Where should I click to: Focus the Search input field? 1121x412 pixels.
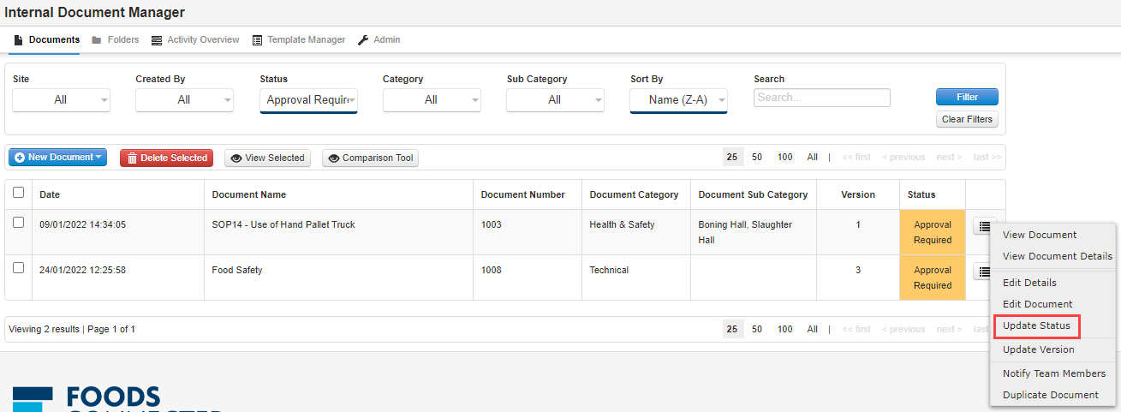click(822, 98)
